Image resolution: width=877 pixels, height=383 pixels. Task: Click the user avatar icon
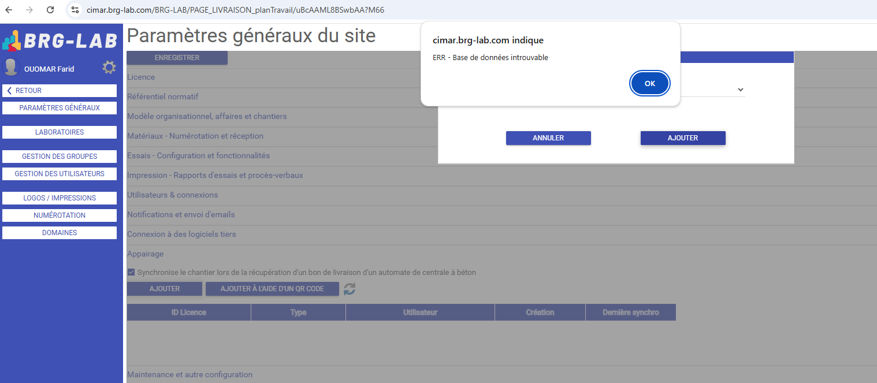pos(11,68)
